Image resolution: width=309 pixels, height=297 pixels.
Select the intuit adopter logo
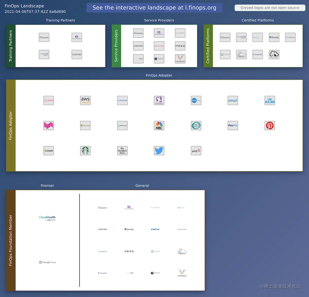[x=233, y=100]
